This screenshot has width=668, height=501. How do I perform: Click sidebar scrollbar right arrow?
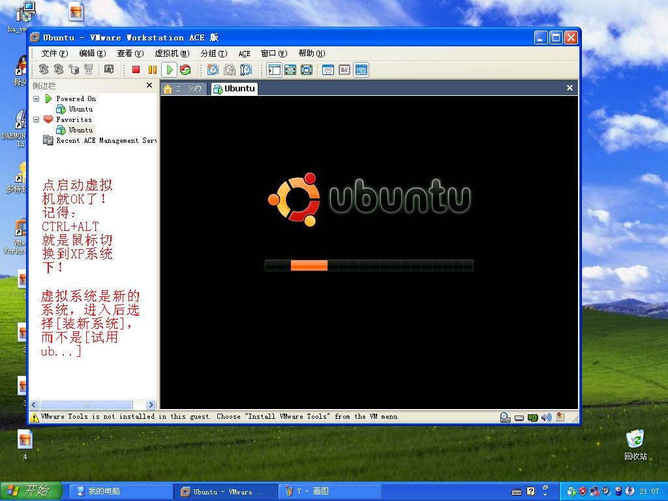point(151,404)
